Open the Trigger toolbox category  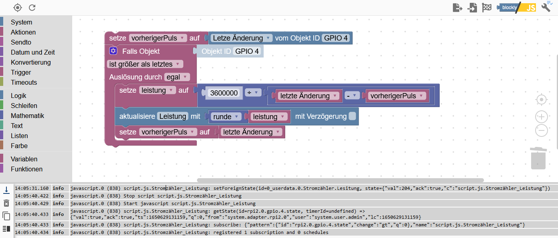click(x=21, y=72)
